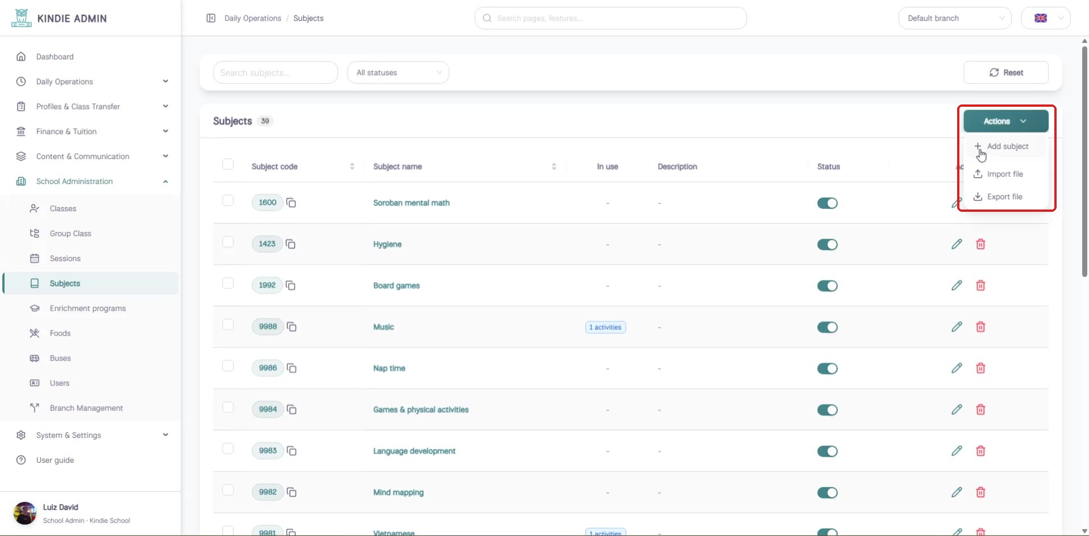Copy subject code 1600
This screenshot has width=1089, height=536.
pyautogui.click(x=291, y=203)
